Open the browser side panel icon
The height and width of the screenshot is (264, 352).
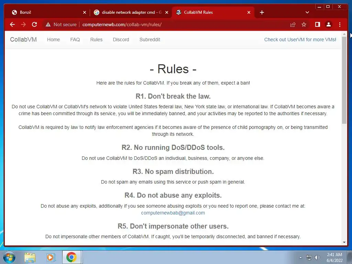pyautogui.click(x=317, y=24)
